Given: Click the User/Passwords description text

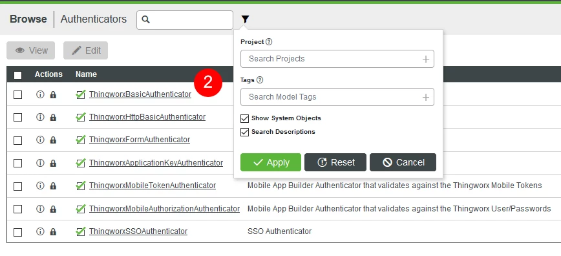Looking at the screenshot, I should [x=399, y=208].
